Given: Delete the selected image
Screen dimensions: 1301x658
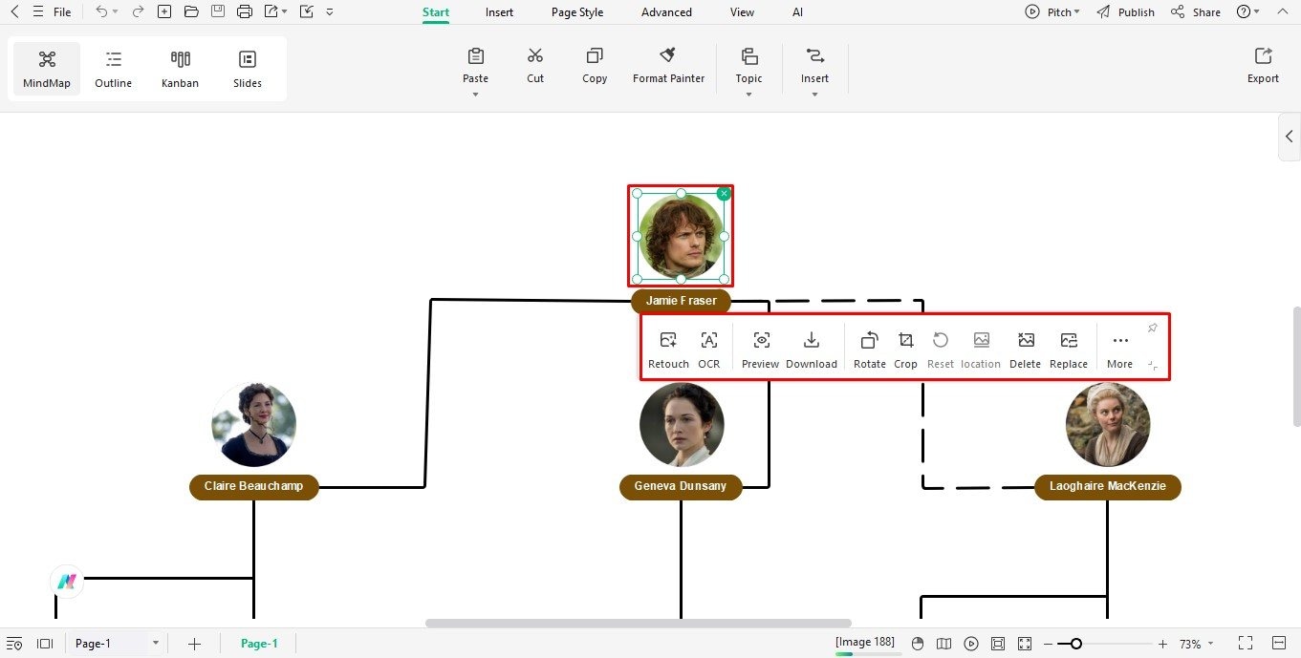Looking at the screenshot, I should tap(1025, 350).
